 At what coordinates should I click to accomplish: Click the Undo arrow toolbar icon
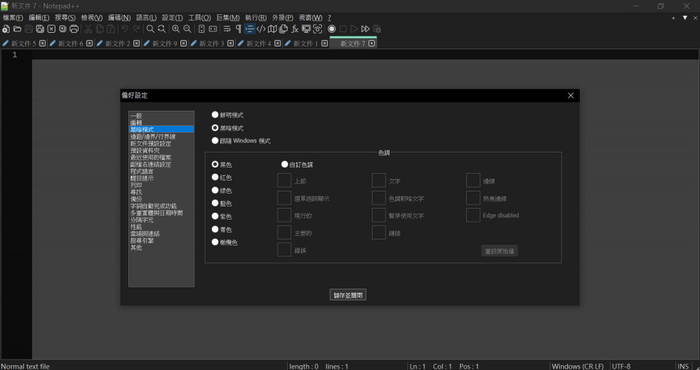click(125, 29)
